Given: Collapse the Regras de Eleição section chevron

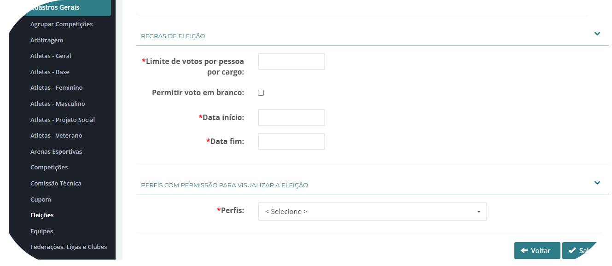Looking at the screenshot, I should coord(597,34).
